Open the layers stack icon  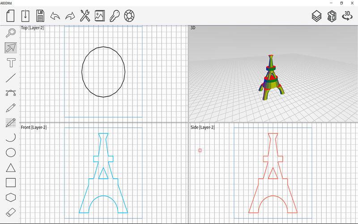(x=317, y=16)
